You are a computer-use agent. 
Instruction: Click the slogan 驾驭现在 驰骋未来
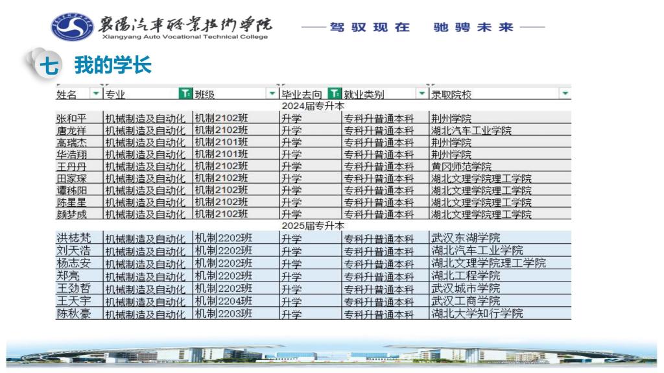pos(422,27)
